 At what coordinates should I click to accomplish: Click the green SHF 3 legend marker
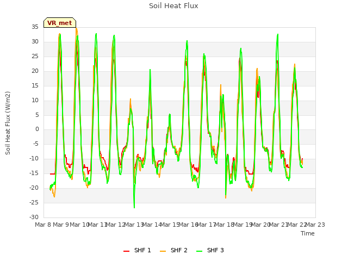200,251
